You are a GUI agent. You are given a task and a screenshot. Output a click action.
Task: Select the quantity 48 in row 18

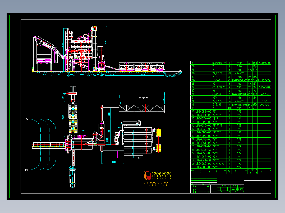[229, 108]
